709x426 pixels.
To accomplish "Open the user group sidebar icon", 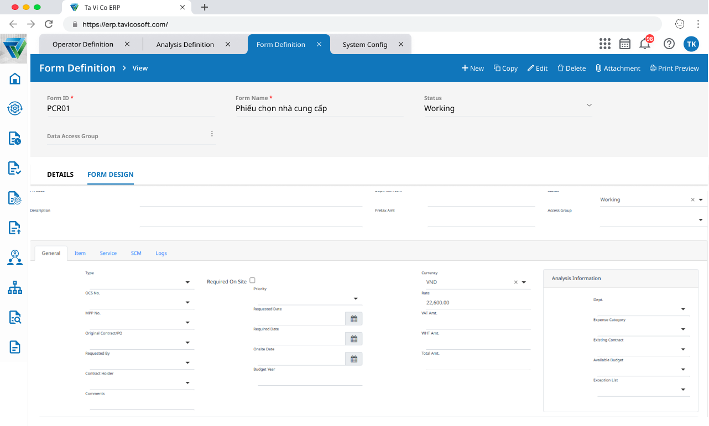I will coord(15,257).
